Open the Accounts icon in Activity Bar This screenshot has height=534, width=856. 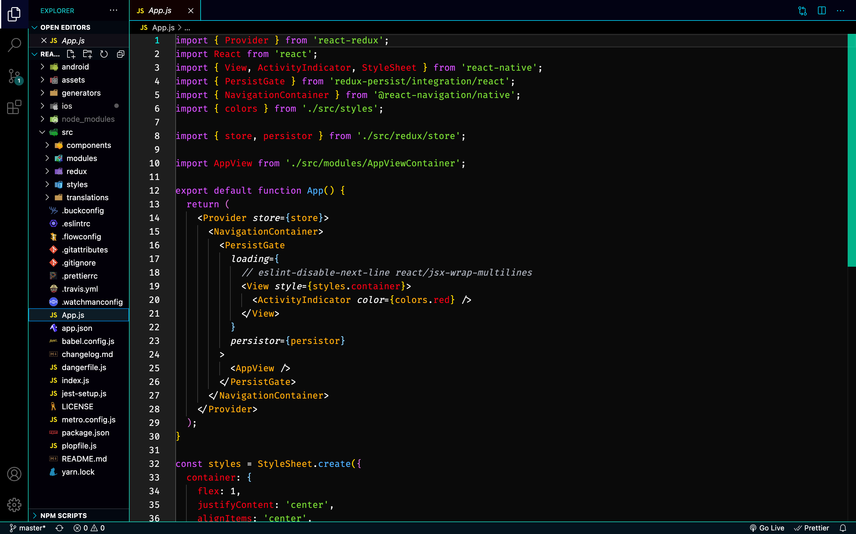point(14,474)
